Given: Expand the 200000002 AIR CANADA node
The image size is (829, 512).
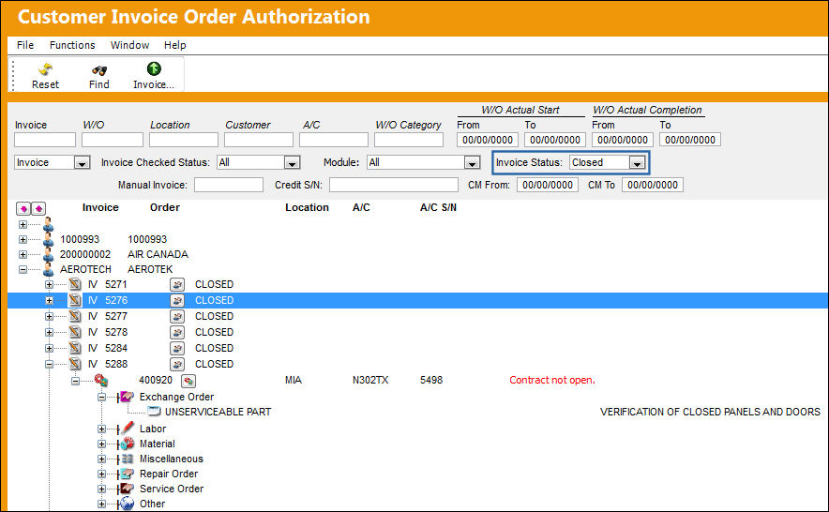Looking at the screenshot, I should pyautogui.click(x=23, y=254).
